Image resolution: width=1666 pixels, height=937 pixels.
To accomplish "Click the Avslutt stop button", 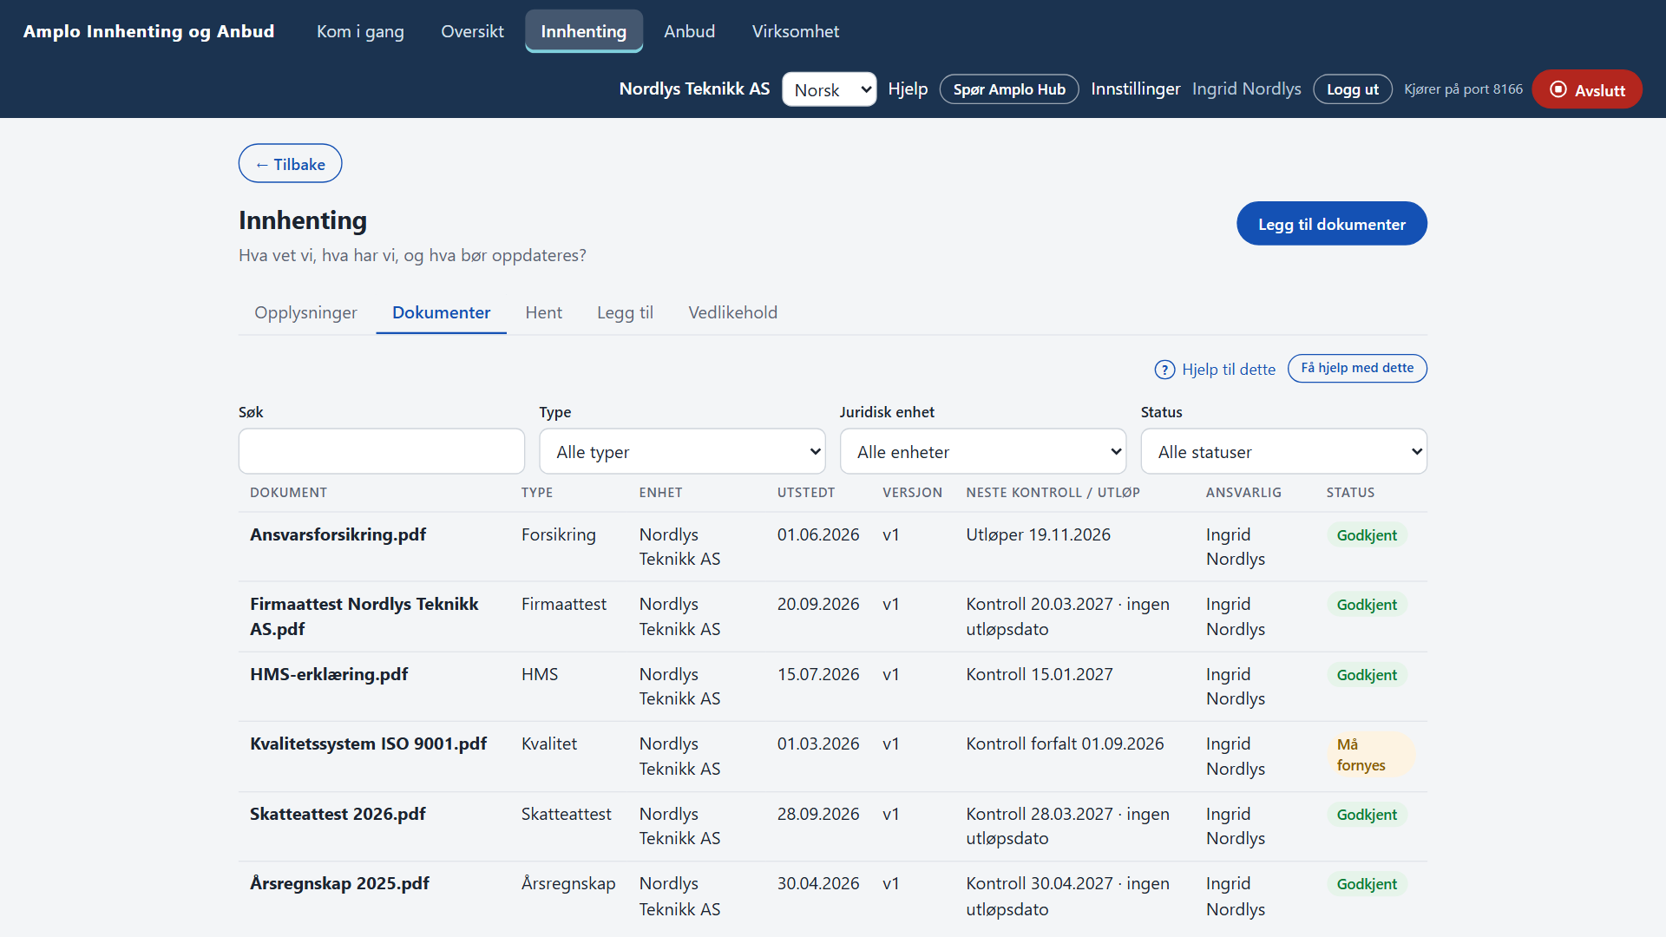I will click(1587, 89).
